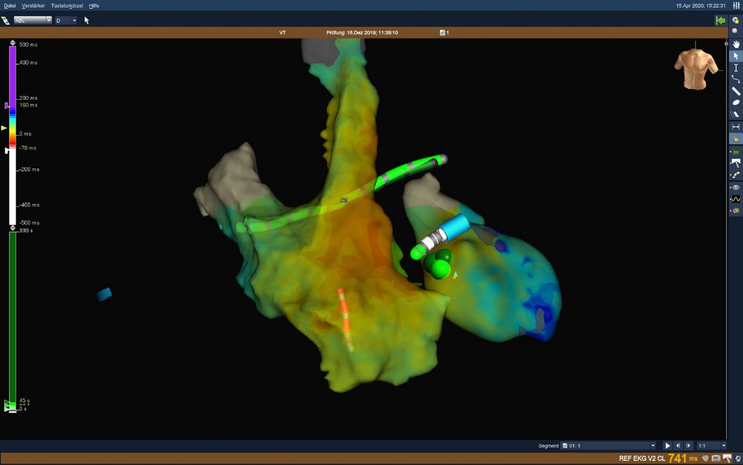Open the Hilfe menu
The image size is (743, 465).
pyautogui.click(x=93, y=5)
